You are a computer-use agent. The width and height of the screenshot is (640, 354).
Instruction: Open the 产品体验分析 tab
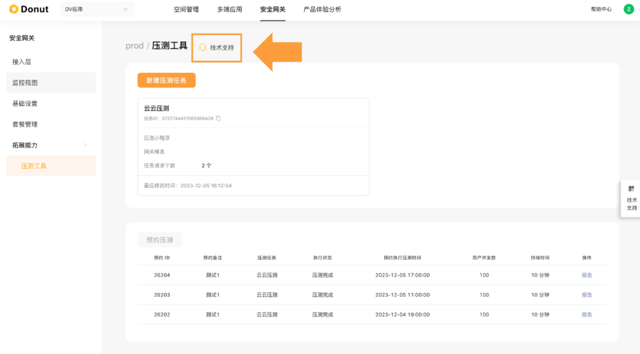322,9
